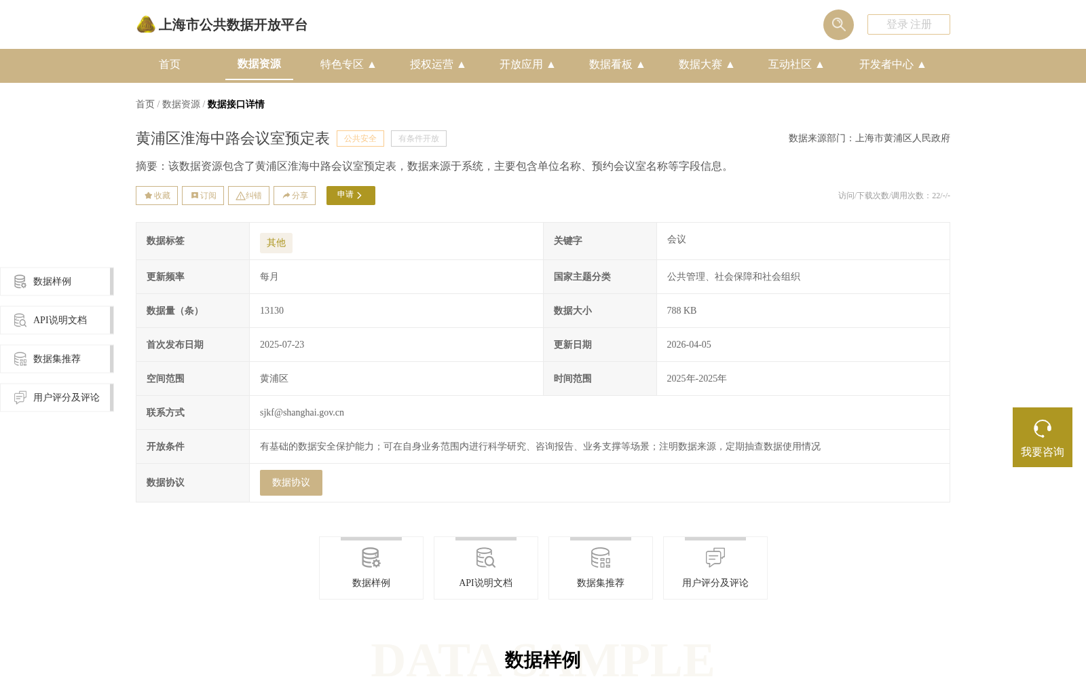This screenshot has height=679, width=1086.
Task: Click the 黄浦区 spatial range value
Action: click(274, 379)
